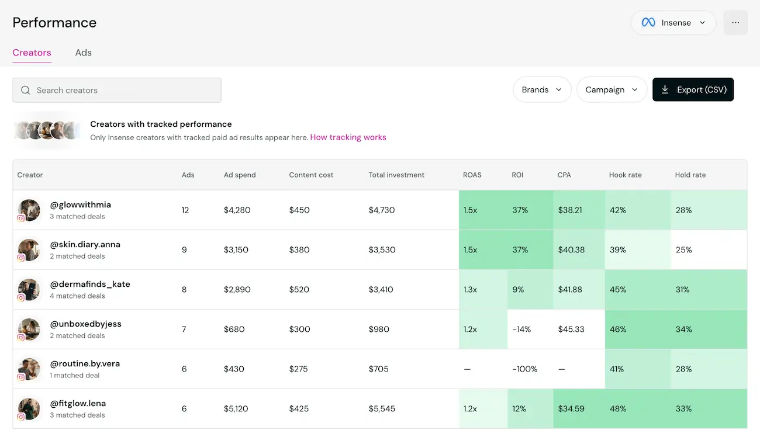The height and width of the screenshot is (444, 760).
Task: Expand the Brands filter dropdown
Action: click(542, 89)
